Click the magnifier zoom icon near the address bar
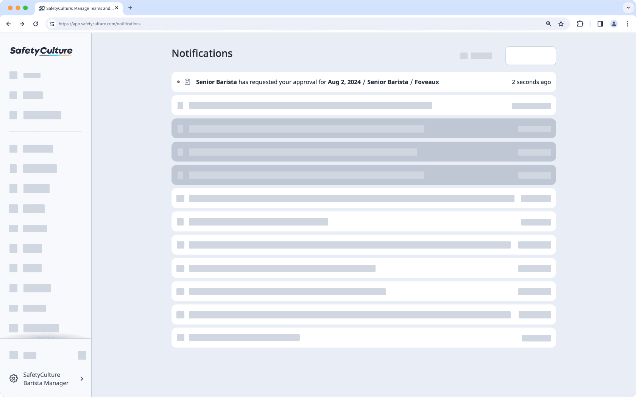 (548, 24)
